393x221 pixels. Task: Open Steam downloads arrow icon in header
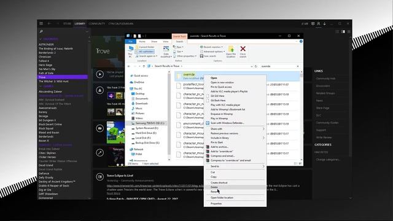pyautogui.click(x=324, y=23)
